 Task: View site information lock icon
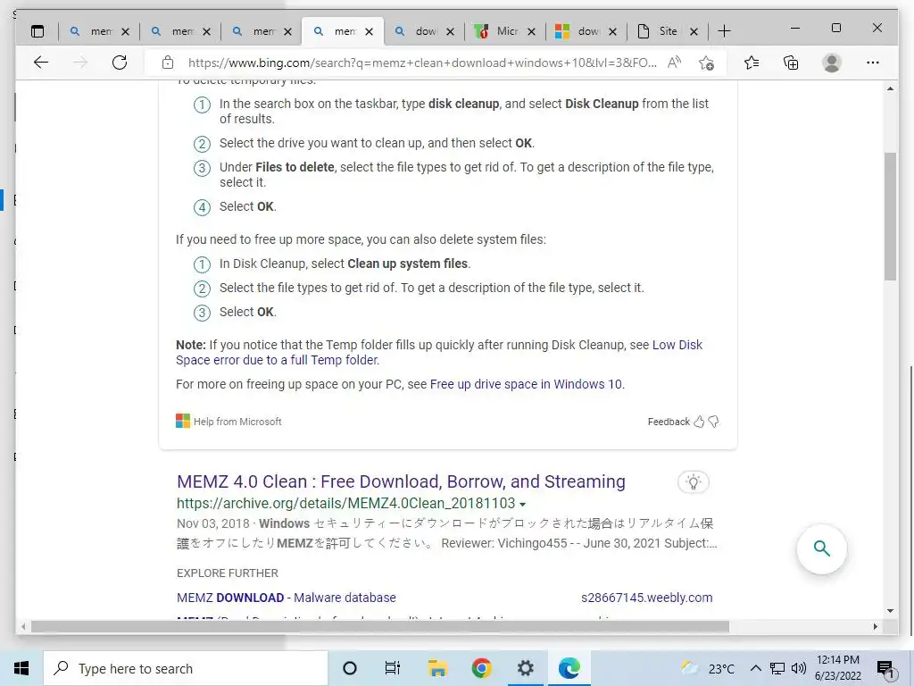point(168,63)
